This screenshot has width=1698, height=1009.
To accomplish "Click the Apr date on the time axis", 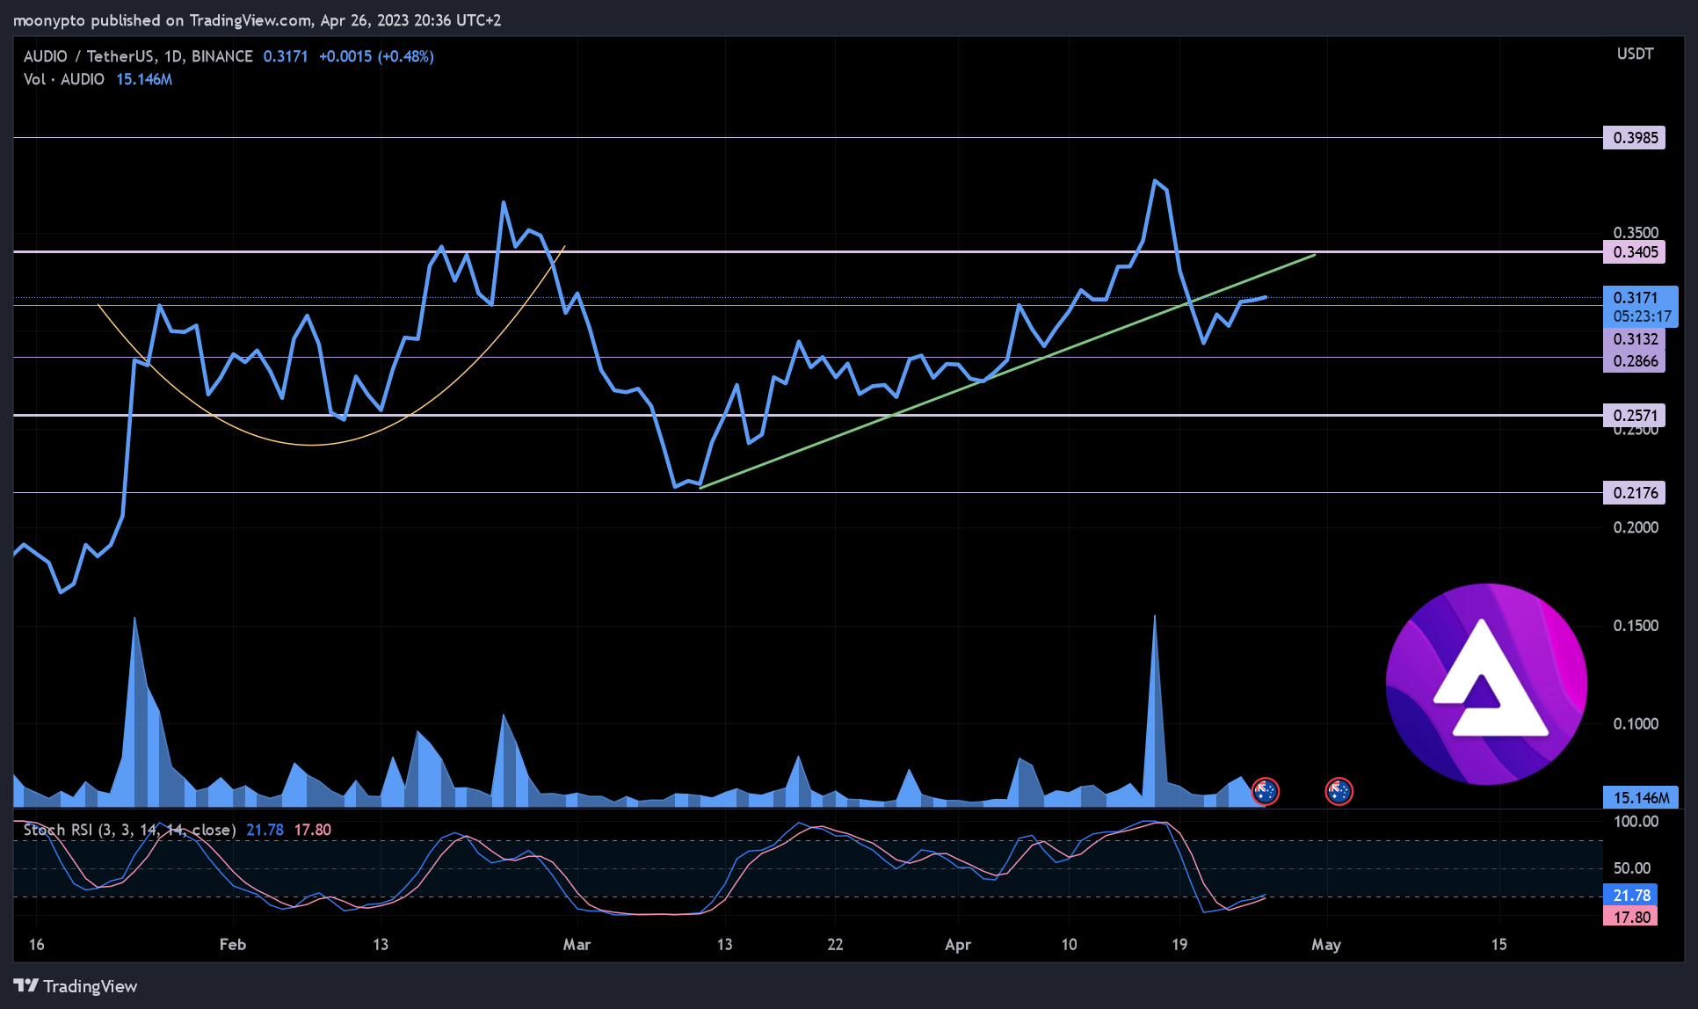I will coord(958,944).
